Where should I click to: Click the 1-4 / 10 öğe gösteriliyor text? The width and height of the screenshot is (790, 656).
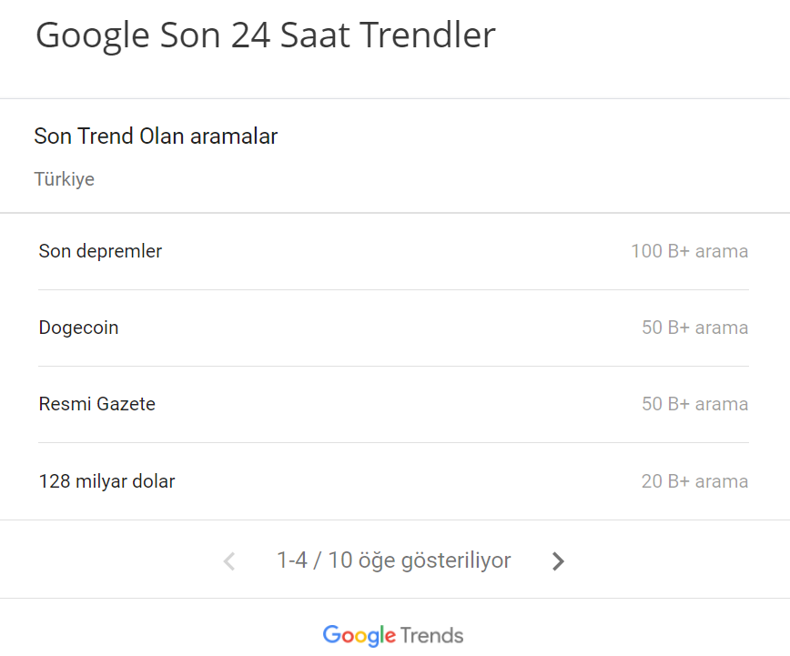click(x=393, y=560)
